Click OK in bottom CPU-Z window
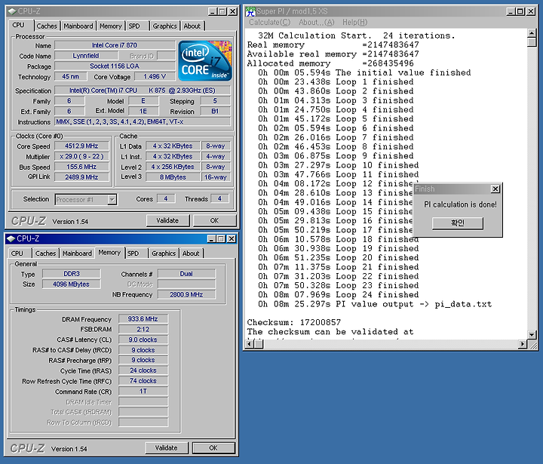This screenshot has height=464, width=543. tap(213, 447)
